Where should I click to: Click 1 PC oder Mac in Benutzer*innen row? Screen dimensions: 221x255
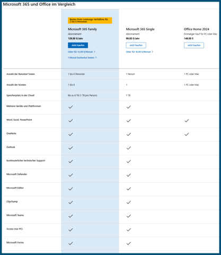coord(191,74)
